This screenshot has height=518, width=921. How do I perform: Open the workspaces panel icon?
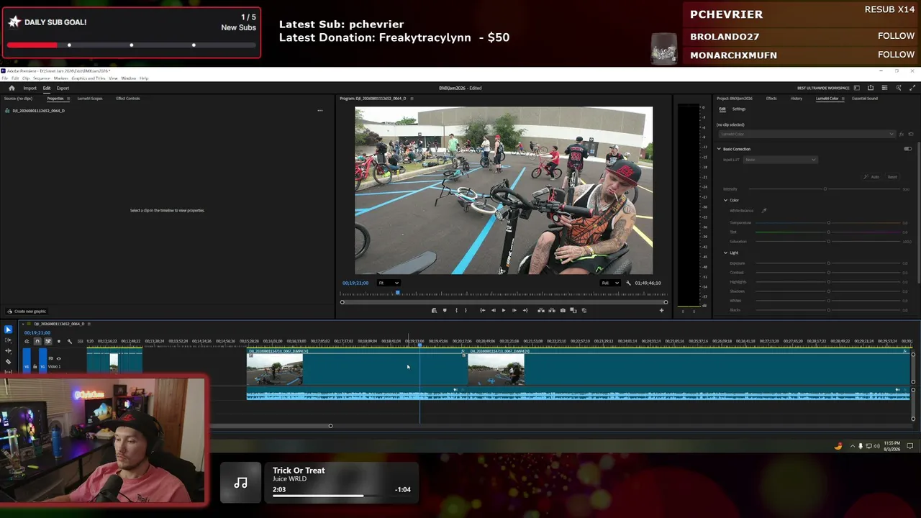856,88
